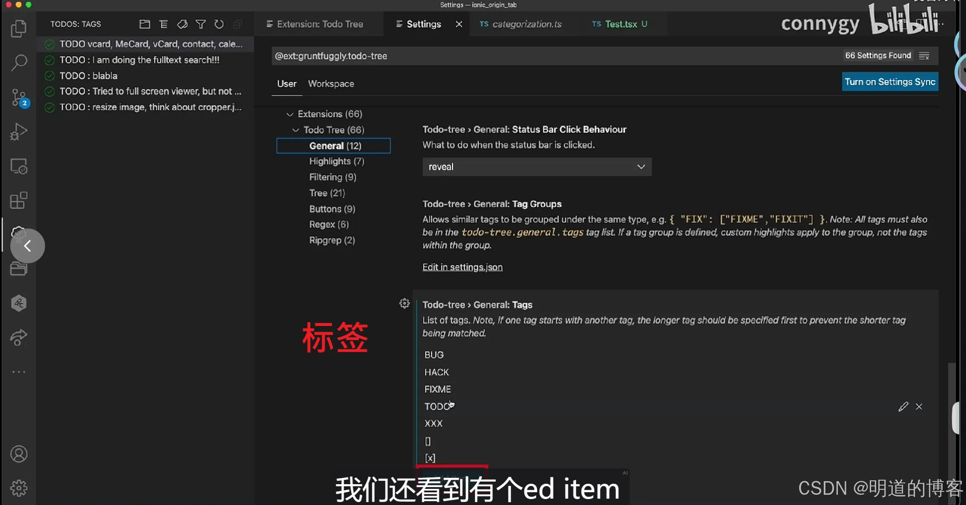Select the BUG tag in the Tags list
The width and height of the screenshot is (966, 505).
(434, 355)
